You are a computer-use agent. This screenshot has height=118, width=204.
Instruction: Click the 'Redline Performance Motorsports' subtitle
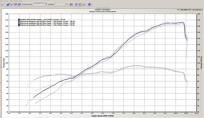(x=103, y=12)
